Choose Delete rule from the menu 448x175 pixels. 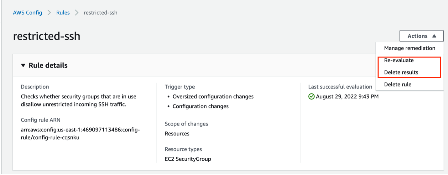(398, 85)
